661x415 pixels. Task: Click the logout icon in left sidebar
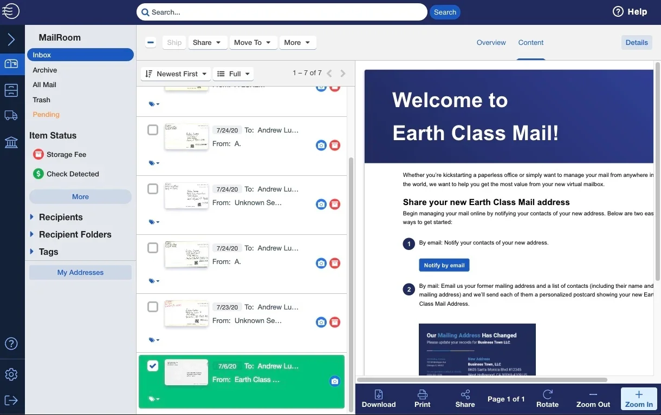11,400
